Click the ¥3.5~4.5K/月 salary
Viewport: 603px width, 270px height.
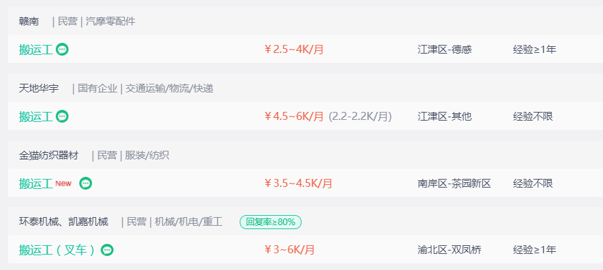tap(298, 184)
